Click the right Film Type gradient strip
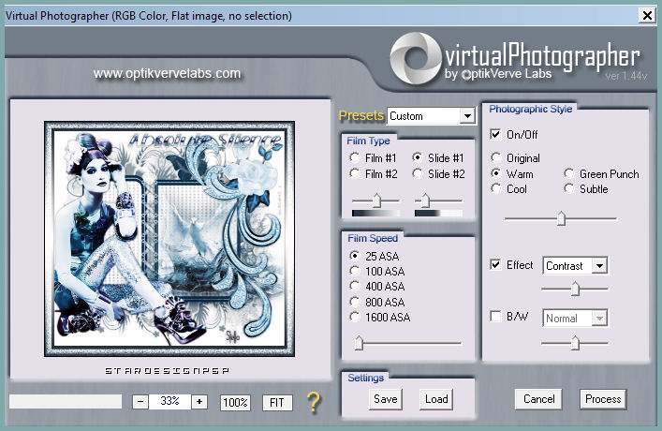The height and width of the screenshot is (431, 662). click(438, 214)
